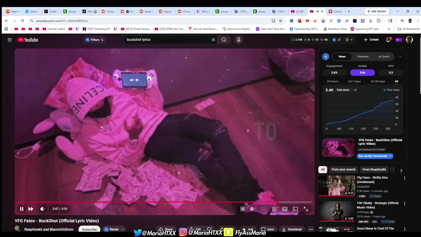Screen dimensions: 421x237
Task: Go to the YouTube home logo
Action: pos(28,40)
